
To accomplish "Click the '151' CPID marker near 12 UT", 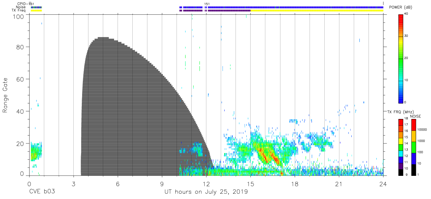I will tap(207, 4).
